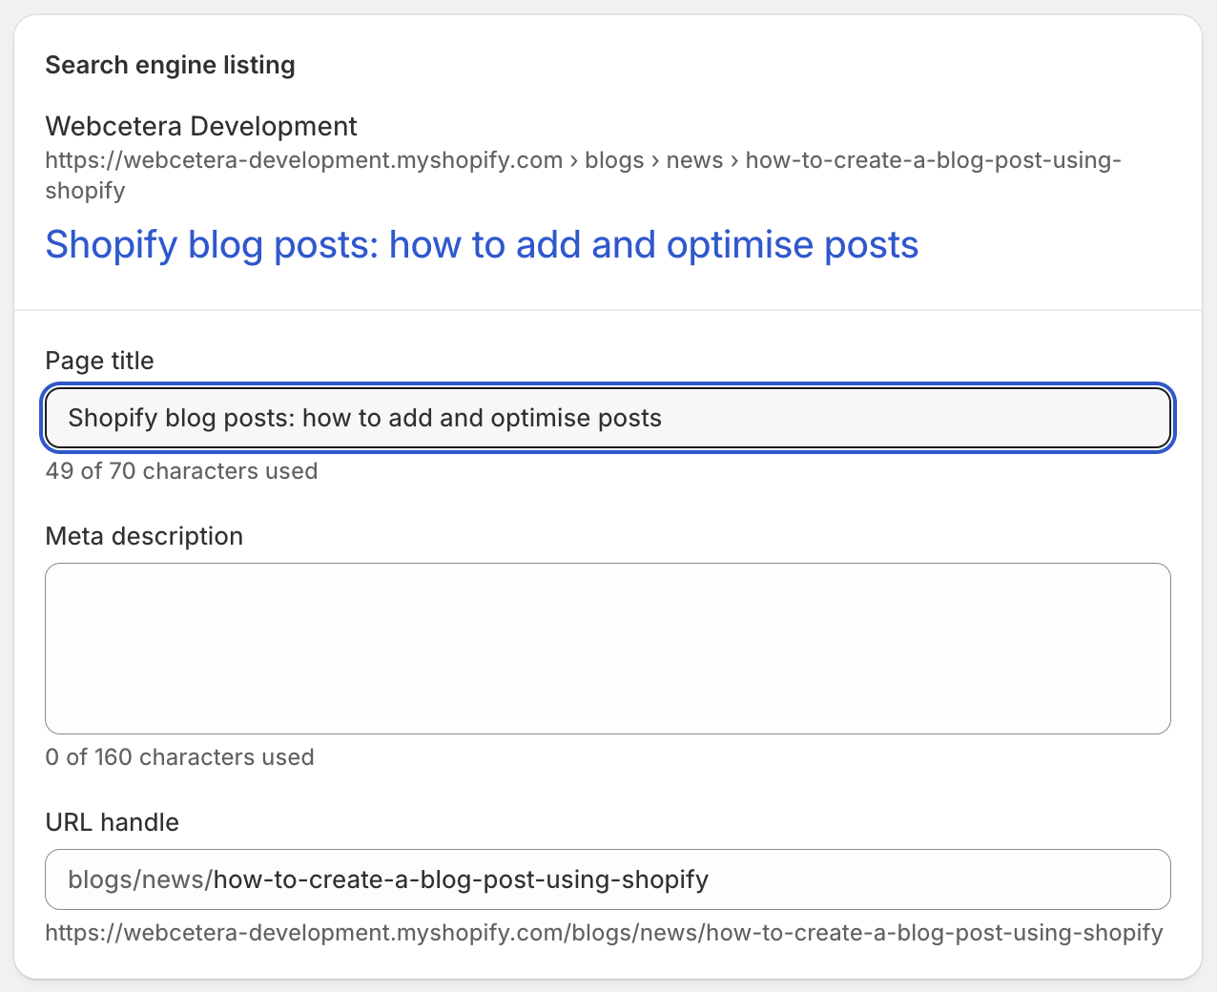Click the Page title input field

(x=608, y=418)
